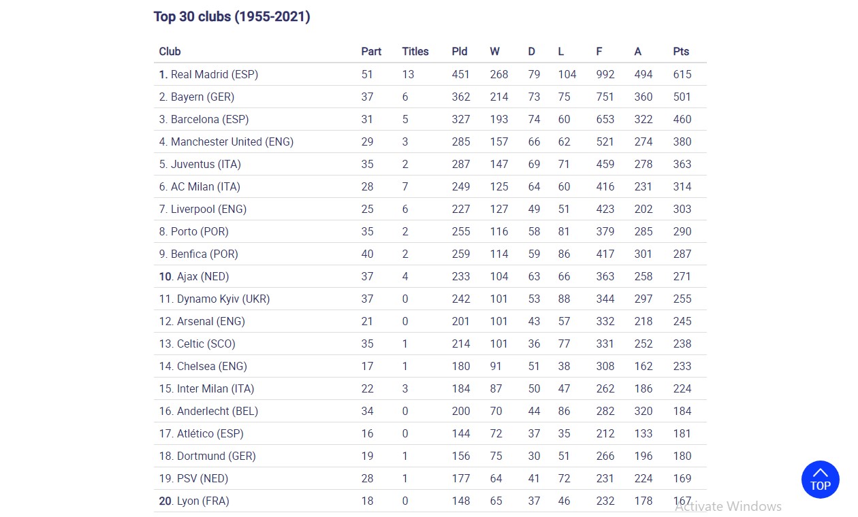This screenshot has height=517, width=858.
Task: Click the Pts column header
Action: 680,52
